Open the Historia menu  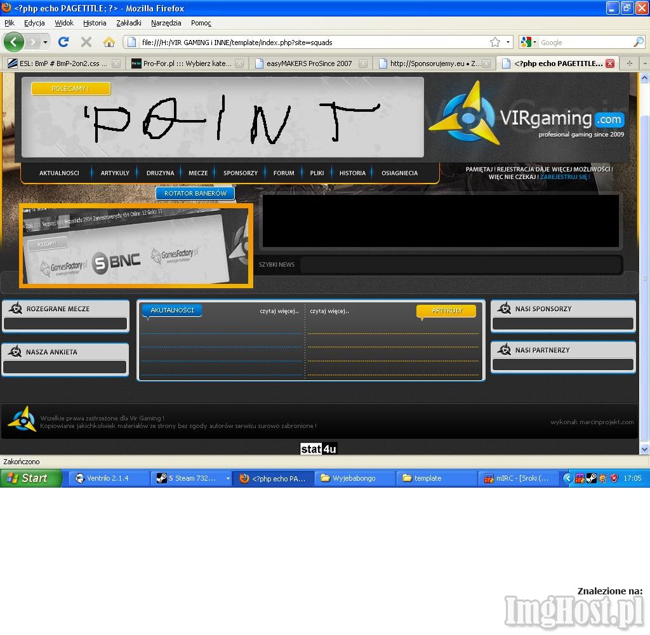[95, 23]
